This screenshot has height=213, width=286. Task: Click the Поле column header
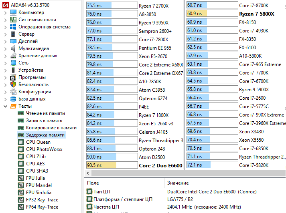click(x=93, y=183)
